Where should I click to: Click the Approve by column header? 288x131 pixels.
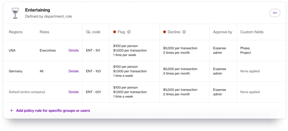pyautogui.click(x=222, y=32)
